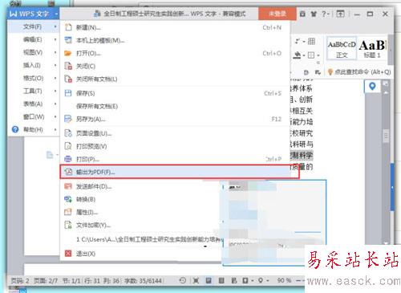Click the 90 % zoom level
Viewport: 401px width, 293px height.
coord(284,280)
